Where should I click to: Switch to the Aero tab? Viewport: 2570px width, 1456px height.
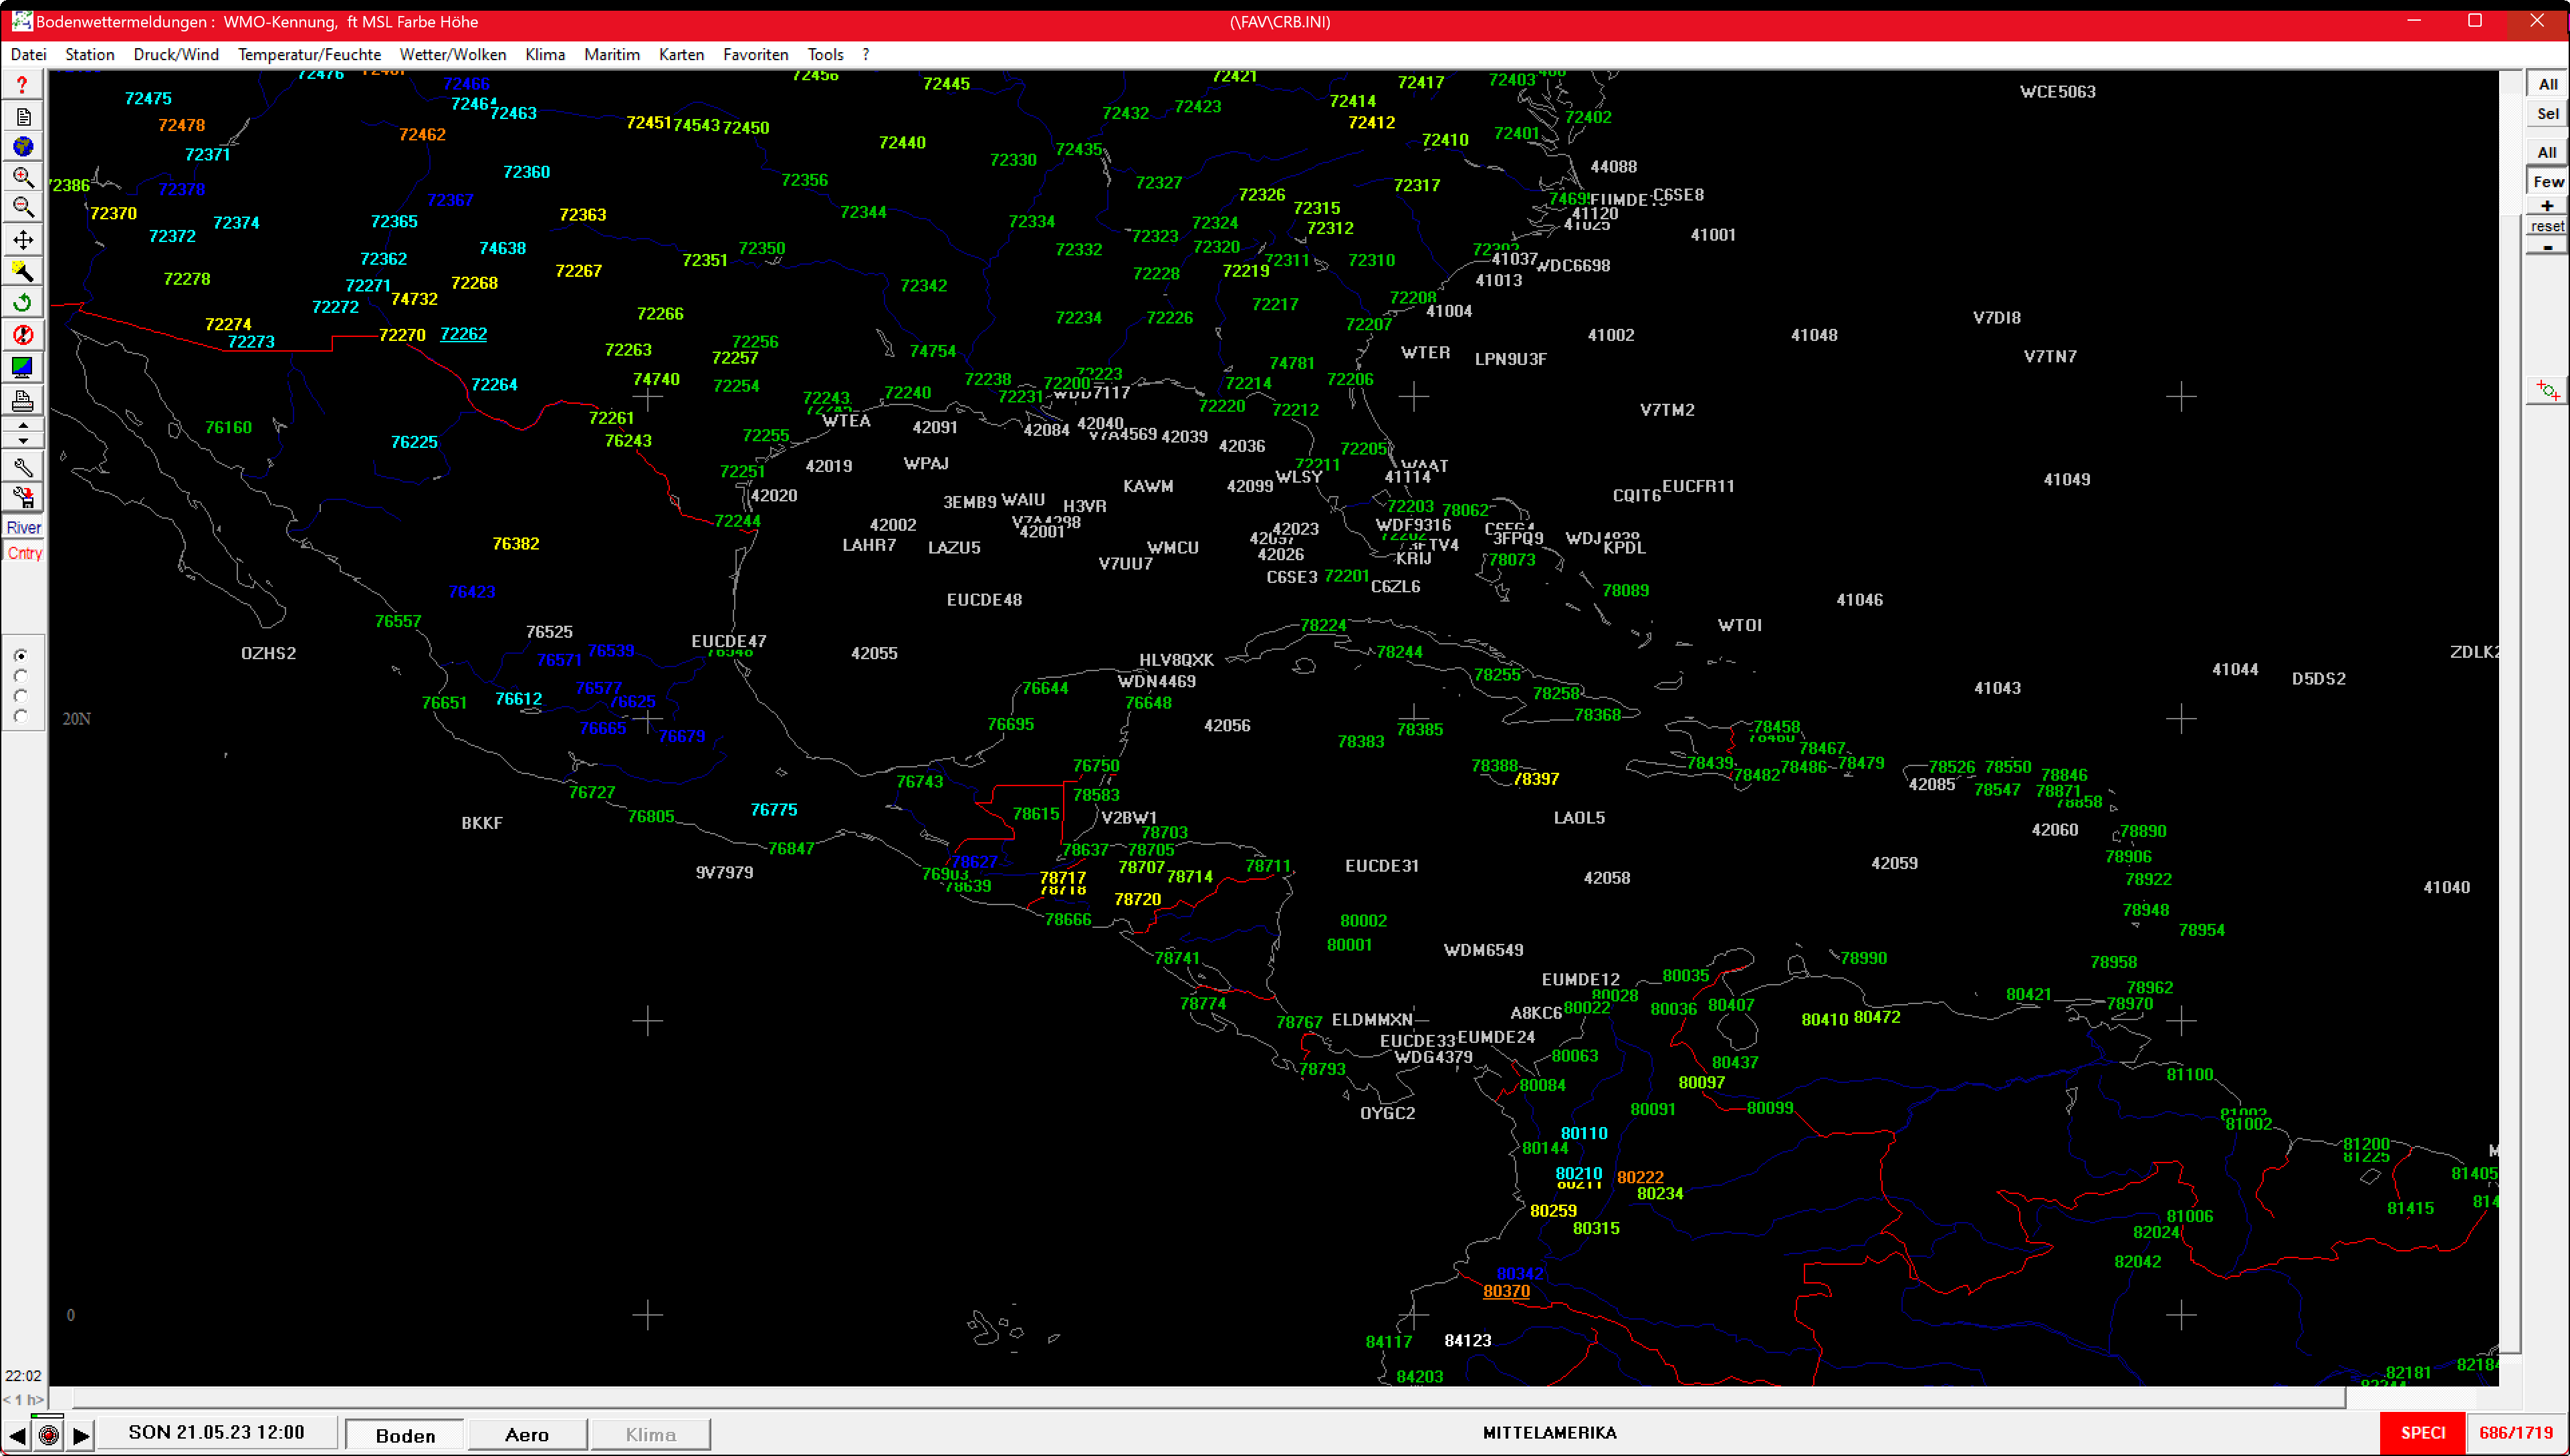click(526, 1435)
